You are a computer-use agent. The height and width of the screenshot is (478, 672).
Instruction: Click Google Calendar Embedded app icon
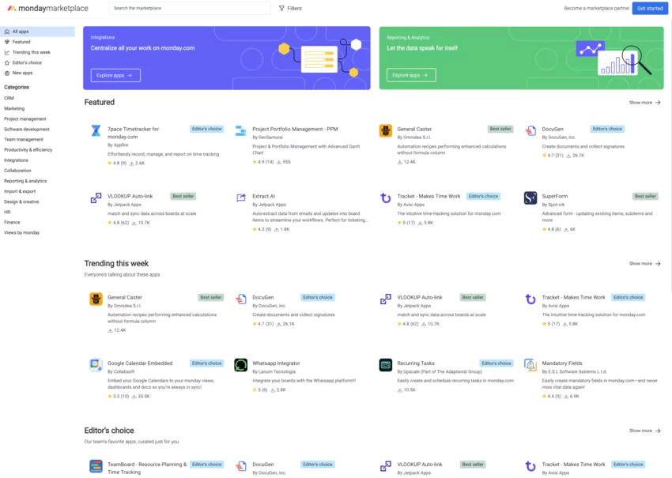click(96, 364)
